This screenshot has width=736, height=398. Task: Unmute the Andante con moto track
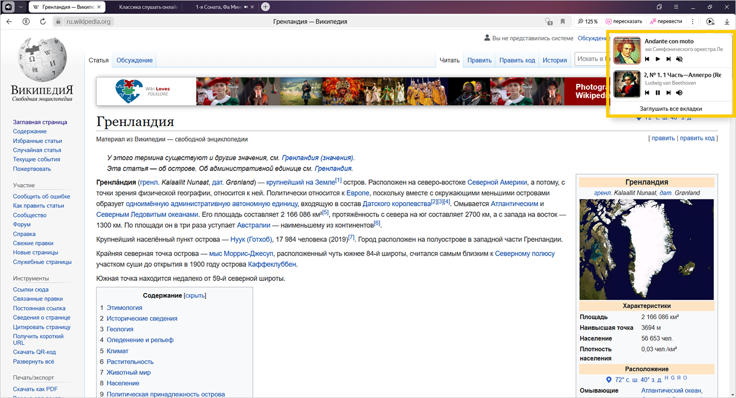click(x=679, y=59)
